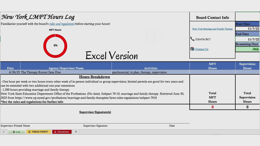Viewport: 260px width, 146px height.
Task: Select the red total MFT hours 0 cell
Action: [213, 107]
